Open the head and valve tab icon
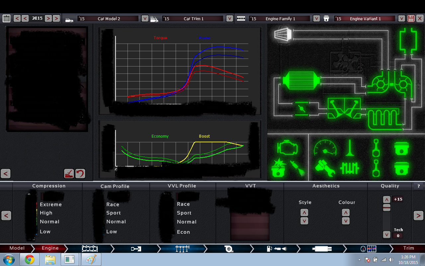The height and width of the screenshot is (266, 425). tap(136, 248)
